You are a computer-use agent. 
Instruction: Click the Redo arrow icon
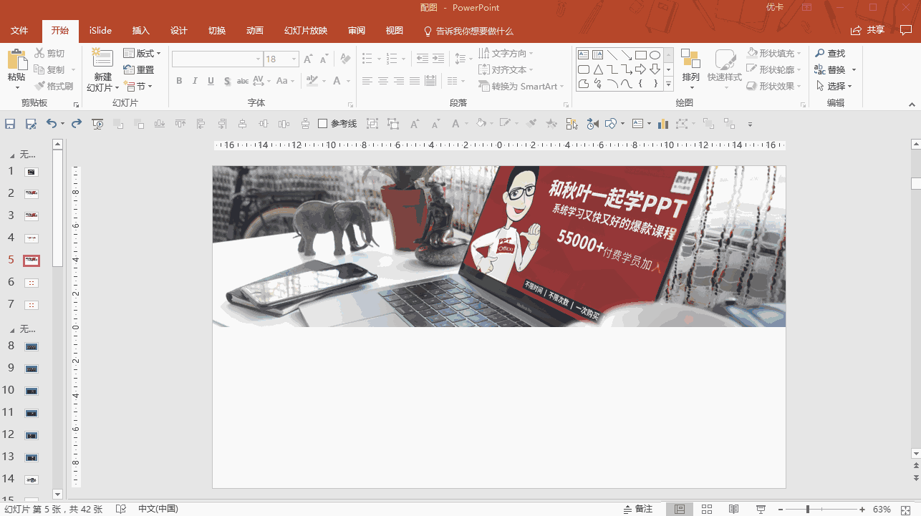(76, 124)
